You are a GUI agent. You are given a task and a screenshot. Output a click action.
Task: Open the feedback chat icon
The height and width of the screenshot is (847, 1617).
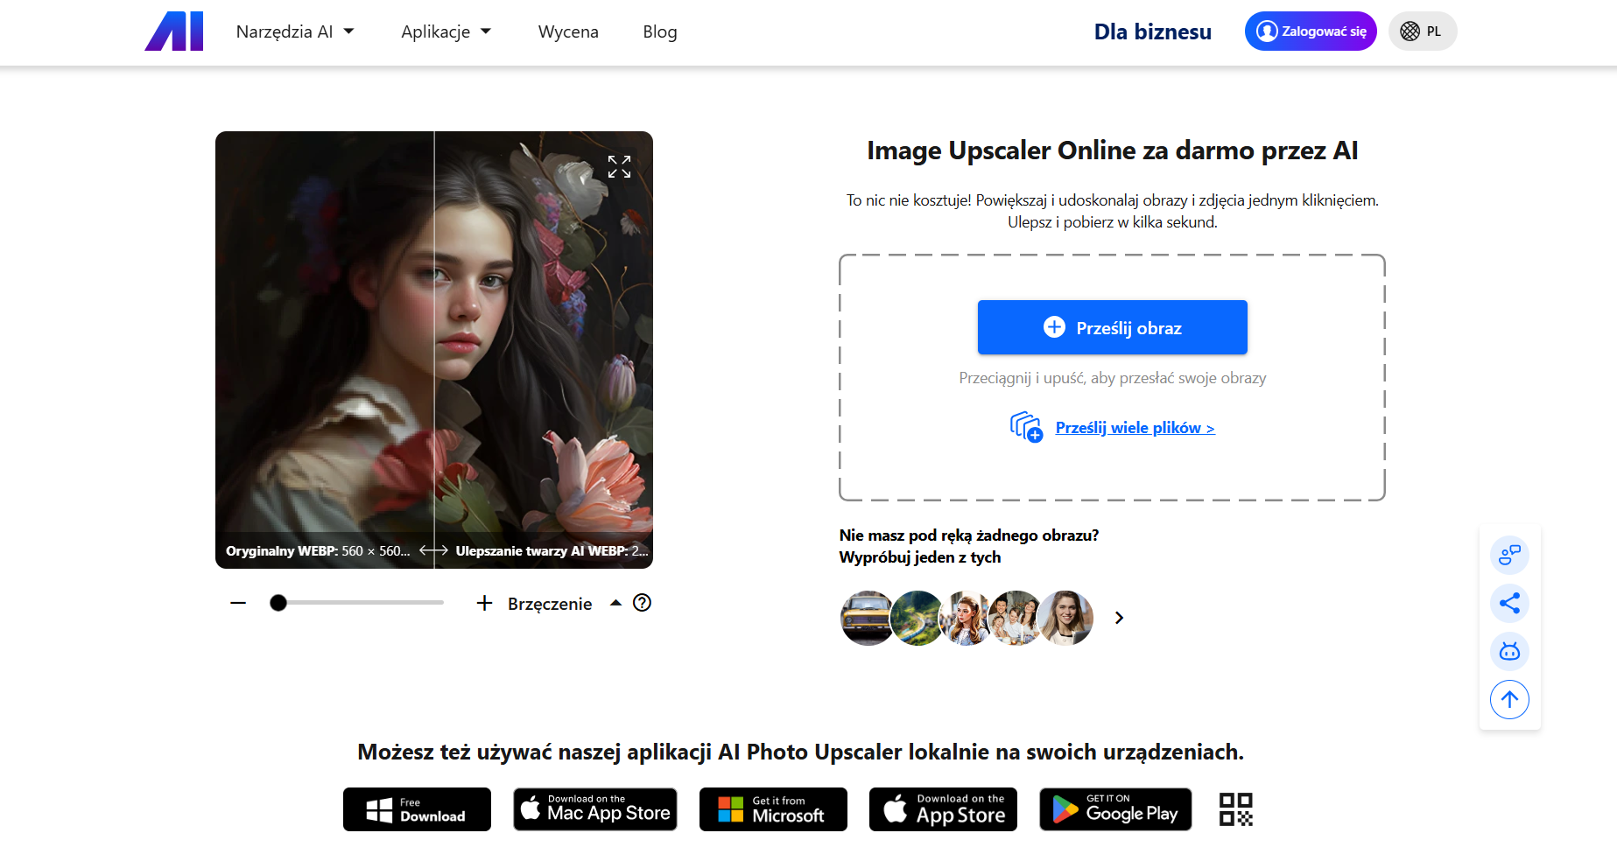pyautogui.click(x=1509, y=555)
